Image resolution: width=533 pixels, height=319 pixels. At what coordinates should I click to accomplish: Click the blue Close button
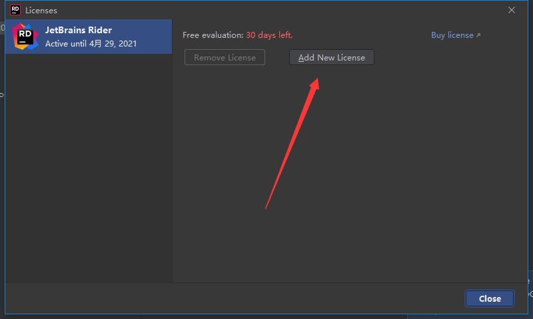[x=490, y=298]
